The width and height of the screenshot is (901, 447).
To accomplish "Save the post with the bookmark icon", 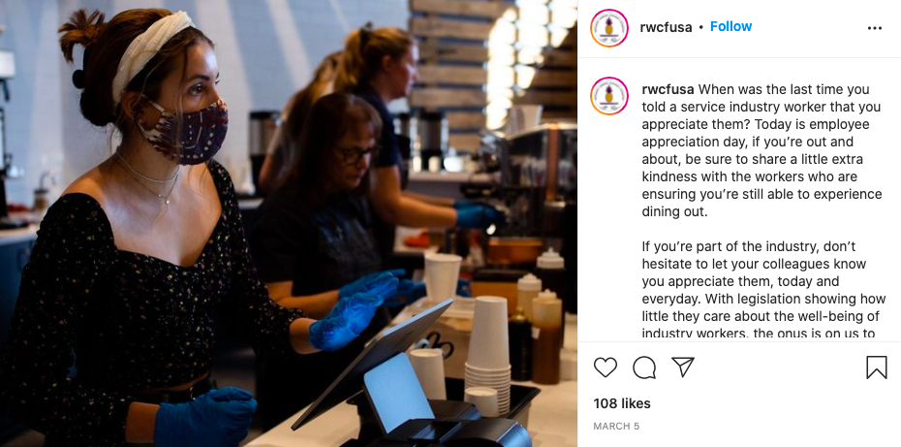I will pos(876,367).
